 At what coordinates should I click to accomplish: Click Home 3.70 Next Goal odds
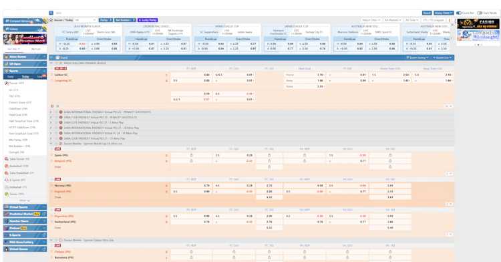[305, 75]
